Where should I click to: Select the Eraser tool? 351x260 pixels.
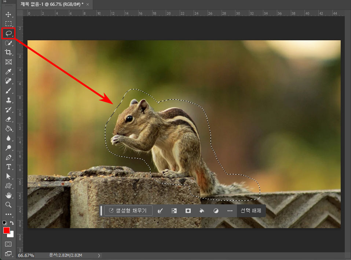[x=8, y=119]
